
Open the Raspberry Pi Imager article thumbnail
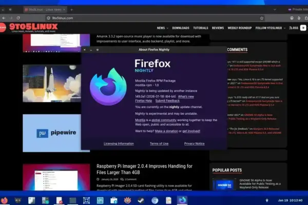point(56,177)
